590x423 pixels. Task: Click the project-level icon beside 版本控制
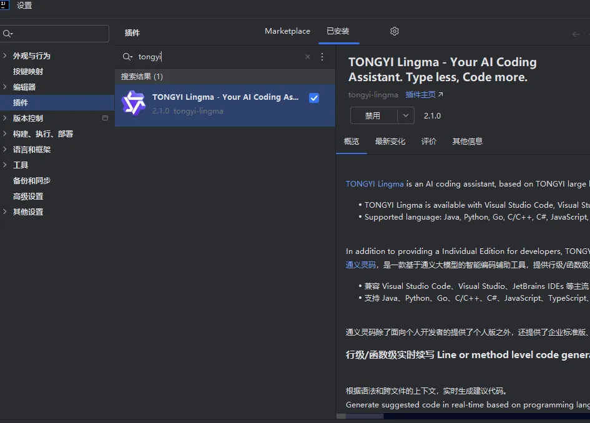point(105,118)
